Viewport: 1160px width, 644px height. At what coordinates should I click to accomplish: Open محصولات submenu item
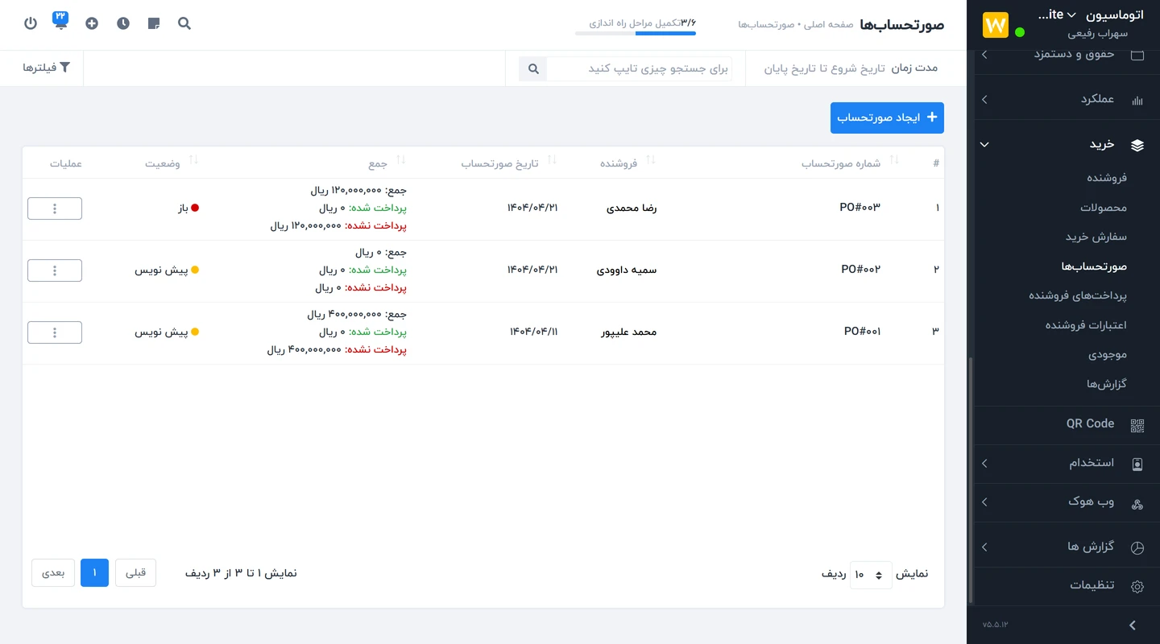click(1104, 208)
